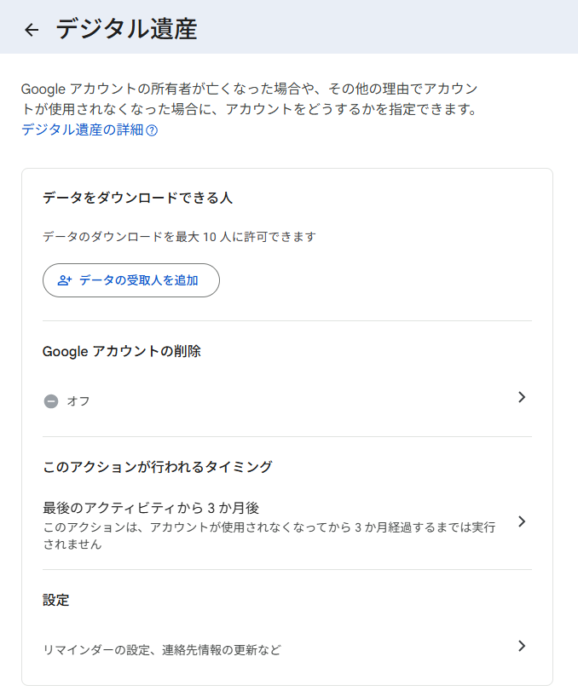The width and height of the screenshot is (578, 691).
Task: Open the 設定 row chevron arrow
Action: tap(522, 646)
